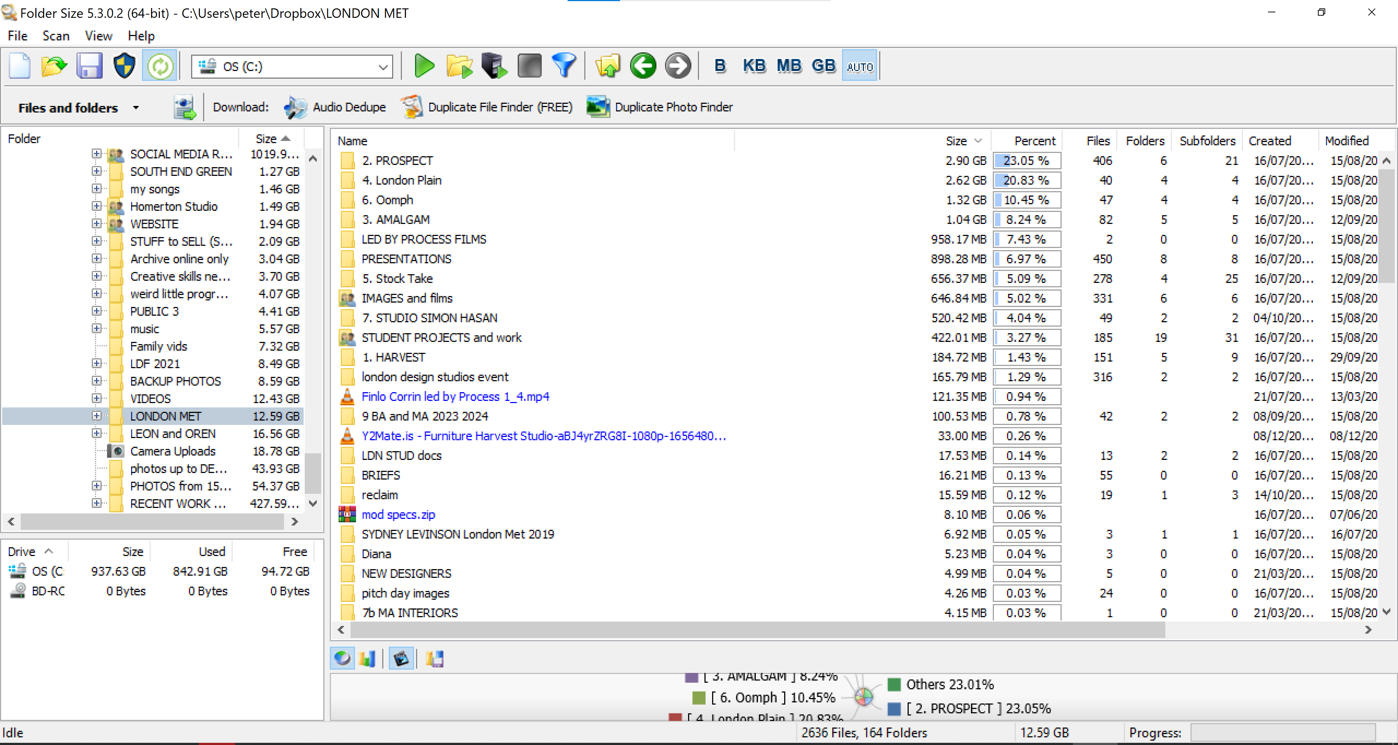Viewport: 1398px width, 745px height.
Task: Open the Scan menu
Action: (x=56, y=36)
